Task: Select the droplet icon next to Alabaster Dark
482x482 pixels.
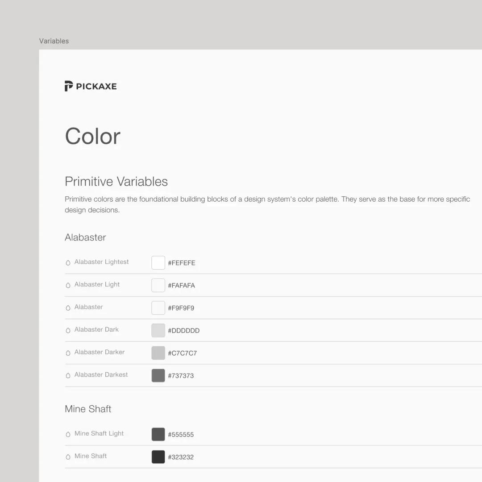Action: coord(68,330)
